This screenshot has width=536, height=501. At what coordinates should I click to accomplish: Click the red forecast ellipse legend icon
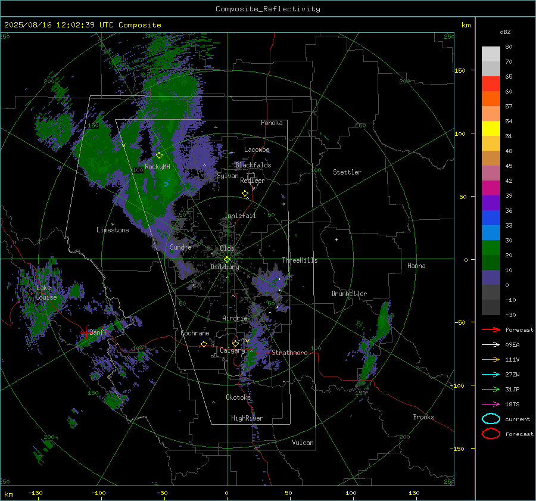pyautogui.click(x=491, y=434)
